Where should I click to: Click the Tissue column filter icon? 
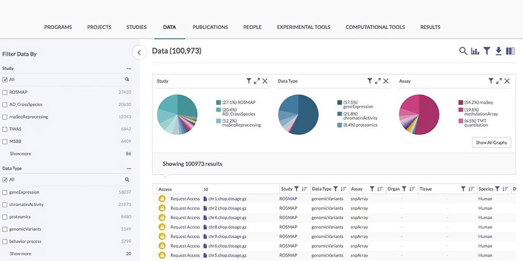click(x=463, y=189)
